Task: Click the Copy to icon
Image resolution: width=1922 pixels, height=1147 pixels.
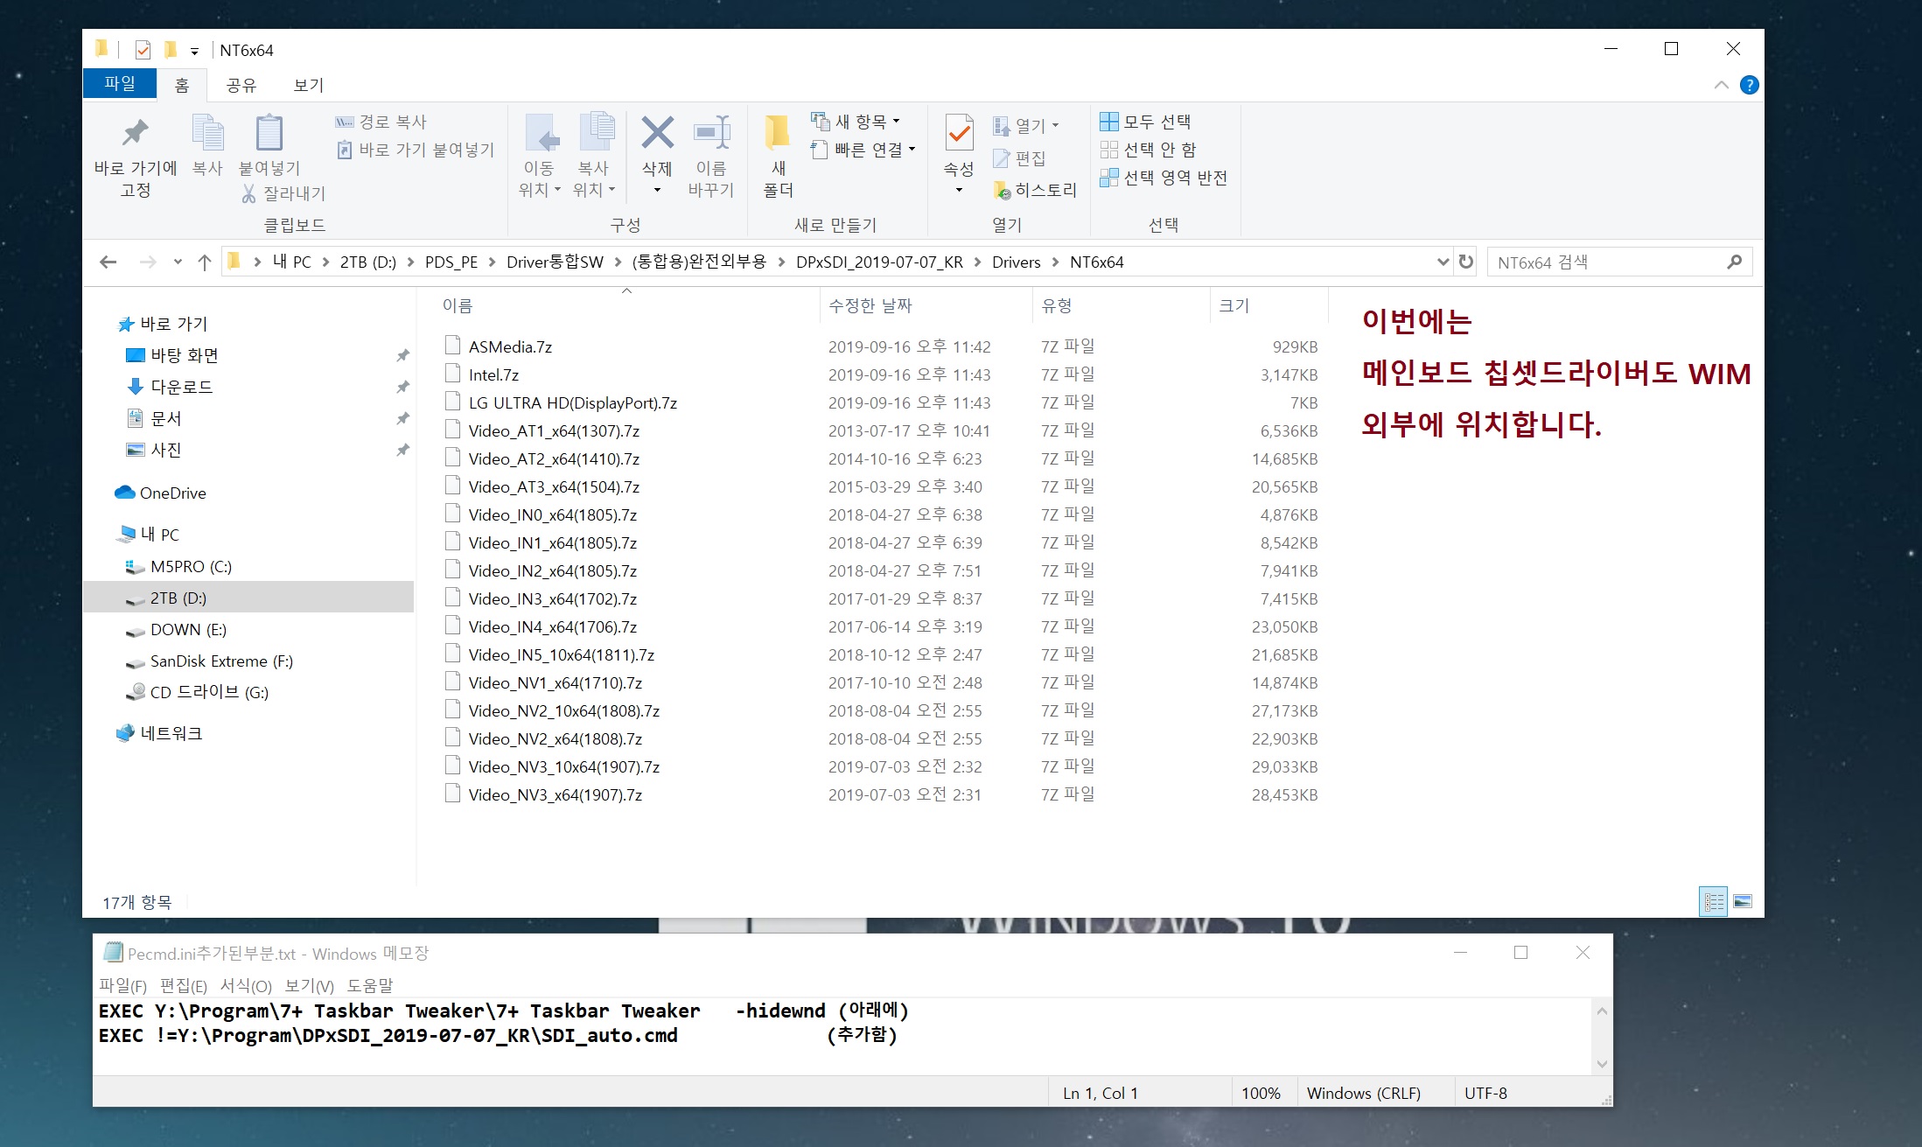Action: click(596, 131)
